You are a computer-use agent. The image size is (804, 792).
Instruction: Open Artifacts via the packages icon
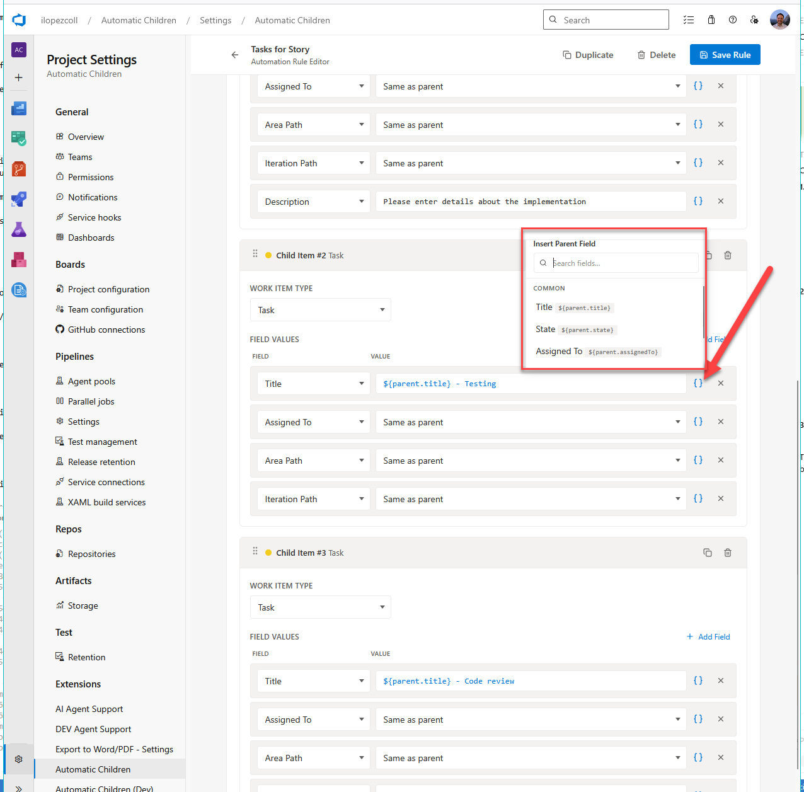pos(18,260)
